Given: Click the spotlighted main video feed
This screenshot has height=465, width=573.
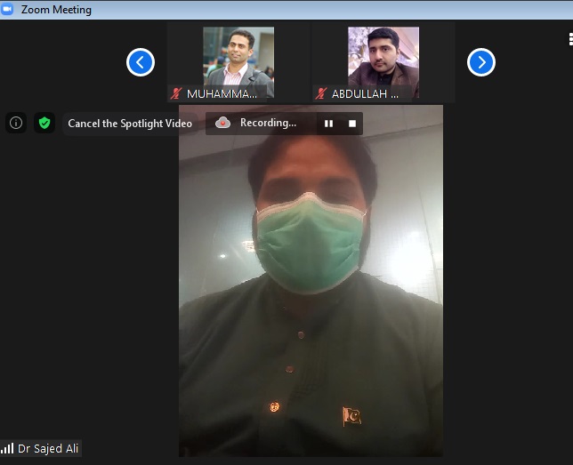Looking at the screenshot, I should pyautogui.click(x=311, y=293).
